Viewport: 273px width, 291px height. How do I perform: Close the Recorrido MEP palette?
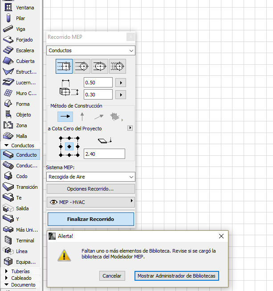click(x=131, y=37)
